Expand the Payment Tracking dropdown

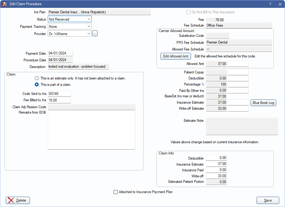pyautogui.click(x=70, y=27)
